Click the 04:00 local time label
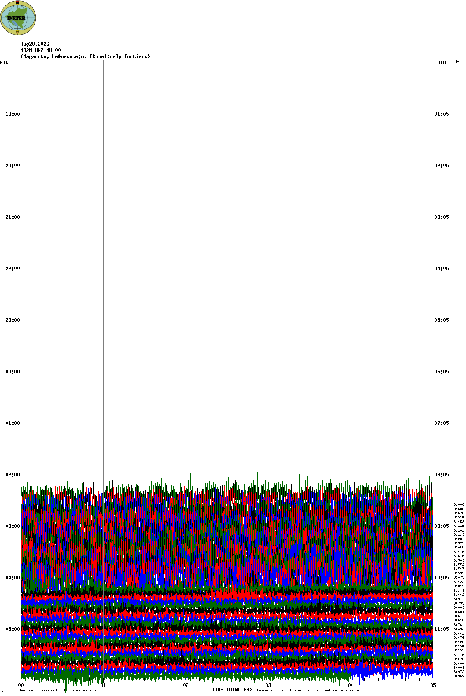This screenshot has width=466, height=696. (x=12, y=578)
